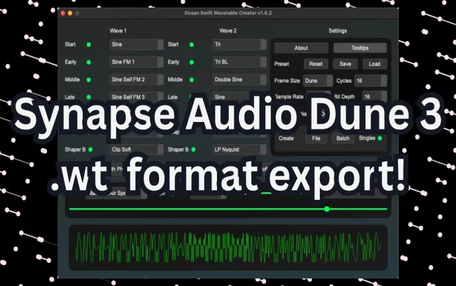Open Wave 2 Middle dropdown Double Sine
Image resolution: width=456 pixels, height=286 pixels.
click(239, 79)
